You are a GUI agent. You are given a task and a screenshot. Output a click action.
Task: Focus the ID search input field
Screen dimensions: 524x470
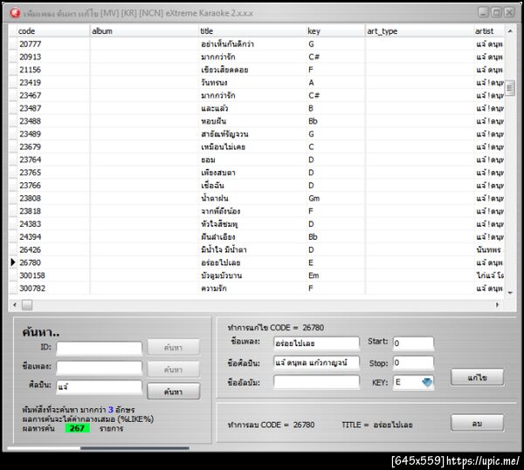(x=100, y=348)
